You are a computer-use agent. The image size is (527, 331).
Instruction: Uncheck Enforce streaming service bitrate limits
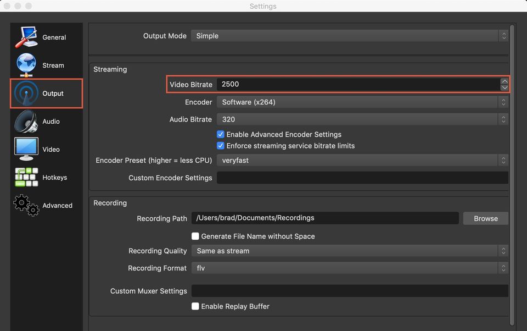[x=221, y=146]
